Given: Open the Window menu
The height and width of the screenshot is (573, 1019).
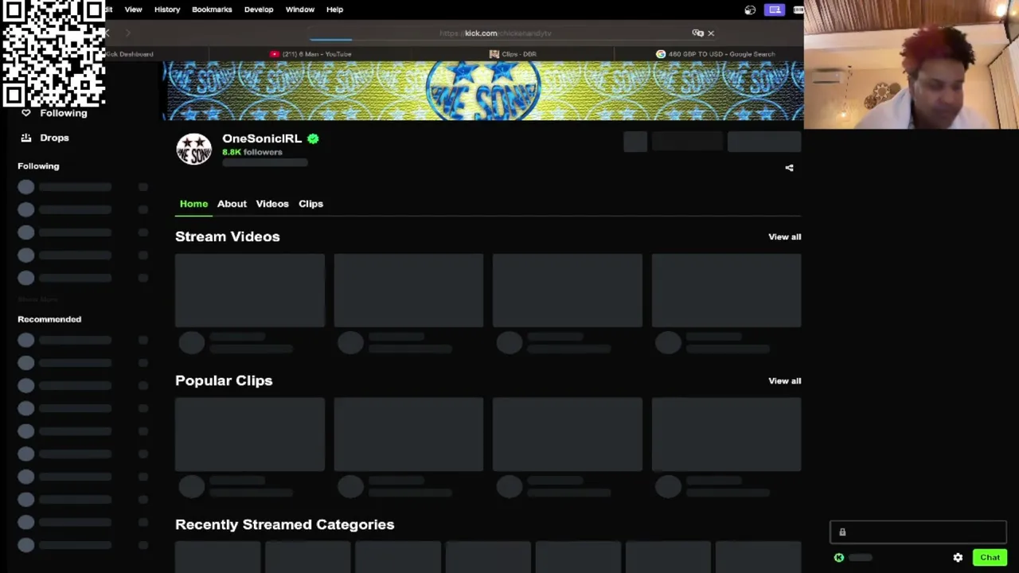Looking at the screenshot, I should click(x=300, y=10).
